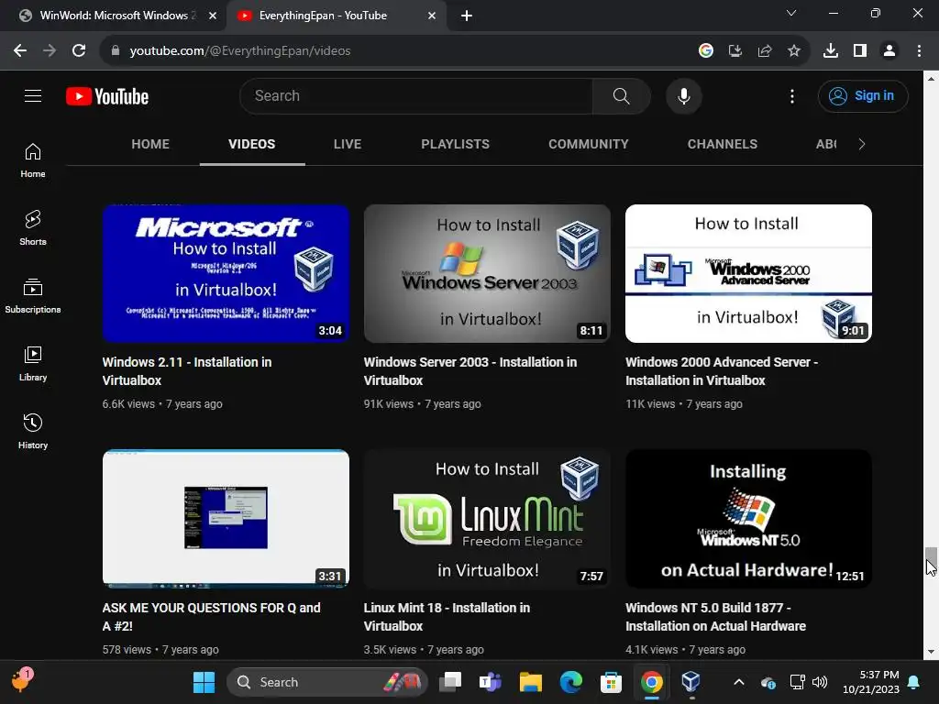Toggle the Chrome side panel
The height and width of the screenshot is (704, 939).
tap(860, 51)
